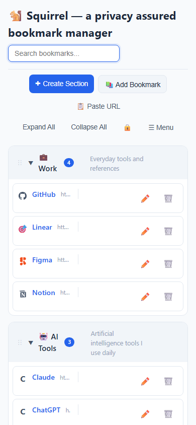Expand All sections
Screen dimensions: 196x425
tap(39, 127)
